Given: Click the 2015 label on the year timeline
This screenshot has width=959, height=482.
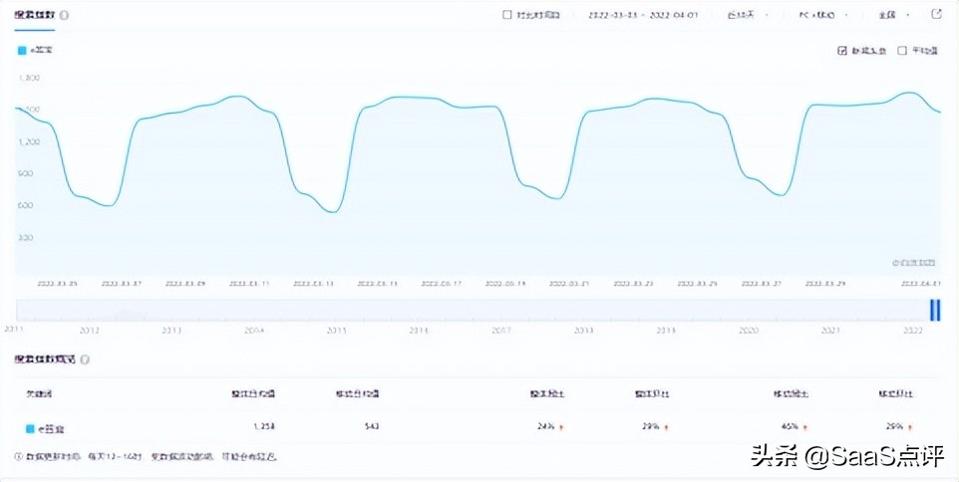Looking at the screenshot, I should coord(336,331).
